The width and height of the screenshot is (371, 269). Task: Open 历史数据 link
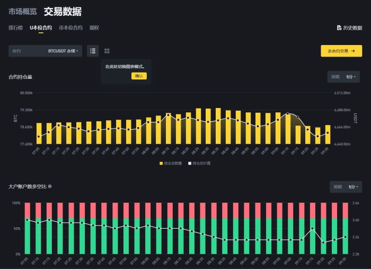tap(352, 28)
